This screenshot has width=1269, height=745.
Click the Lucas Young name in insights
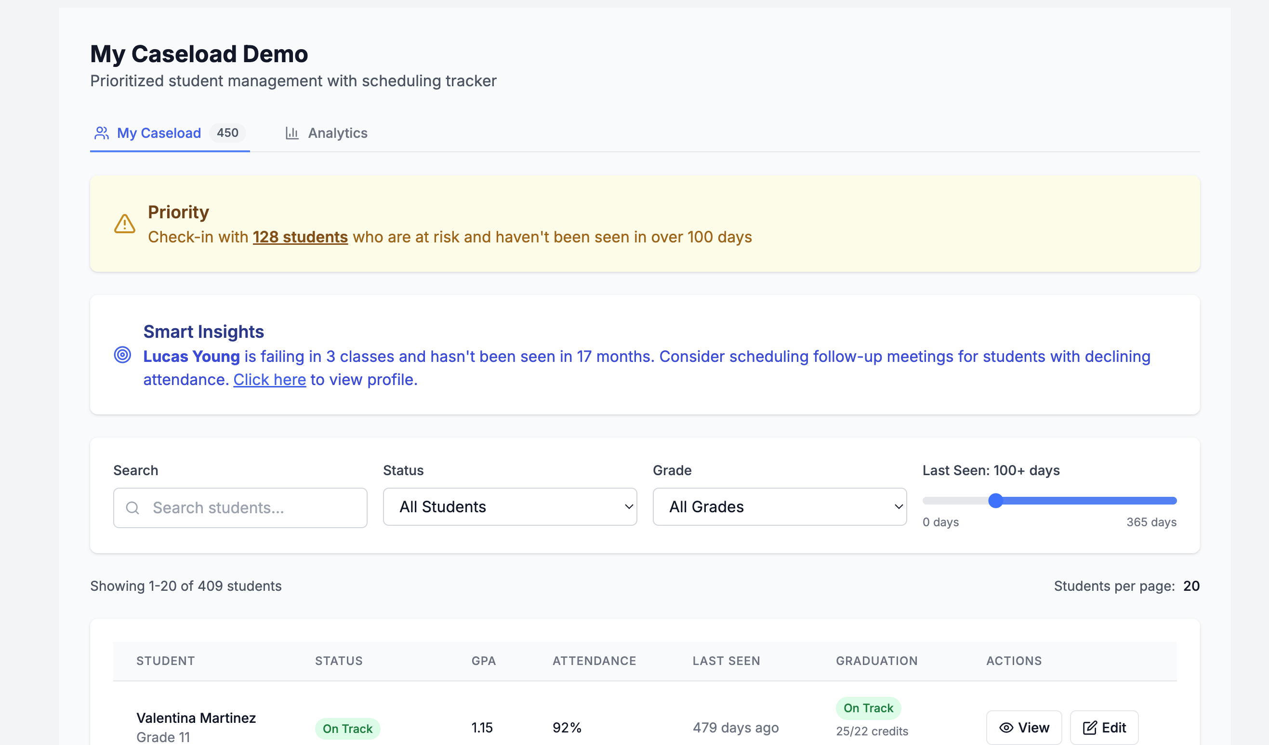click(191, 356)
